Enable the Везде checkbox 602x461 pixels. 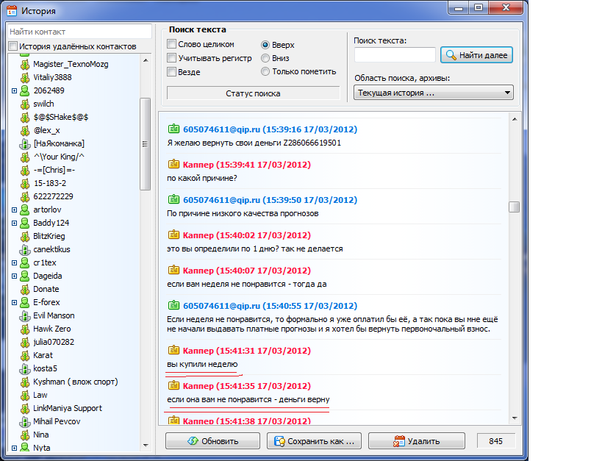click(x=171, y=71)
